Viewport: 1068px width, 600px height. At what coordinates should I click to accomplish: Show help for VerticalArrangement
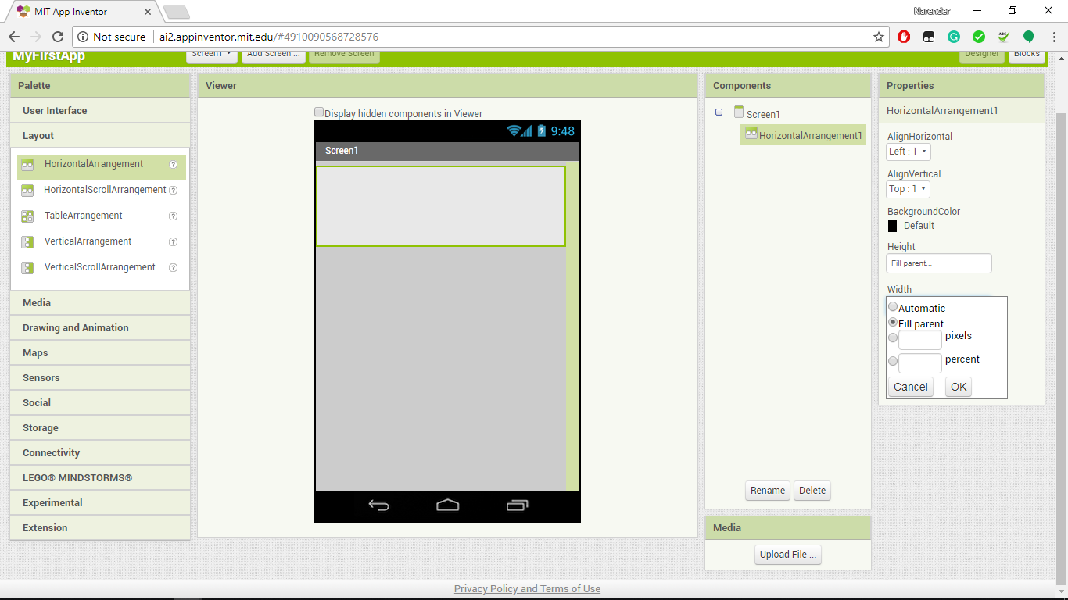pos(174,241)
